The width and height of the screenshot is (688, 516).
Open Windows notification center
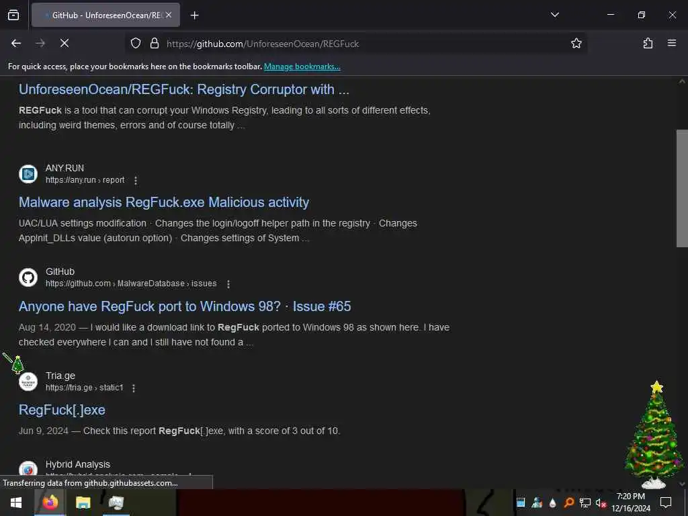click(x=666, y=503)
